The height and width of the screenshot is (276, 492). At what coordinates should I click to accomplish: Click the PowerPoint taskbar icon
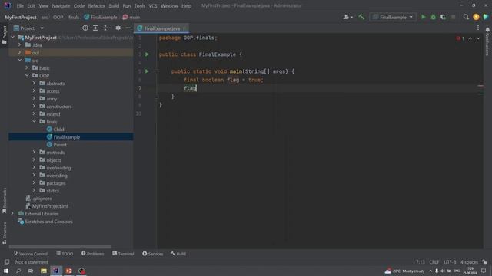point(68,271)
